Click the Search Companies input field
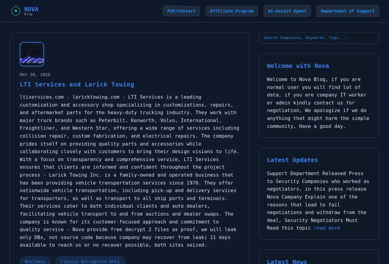Screen dimensions: 389x264 (x=319, y=38)
